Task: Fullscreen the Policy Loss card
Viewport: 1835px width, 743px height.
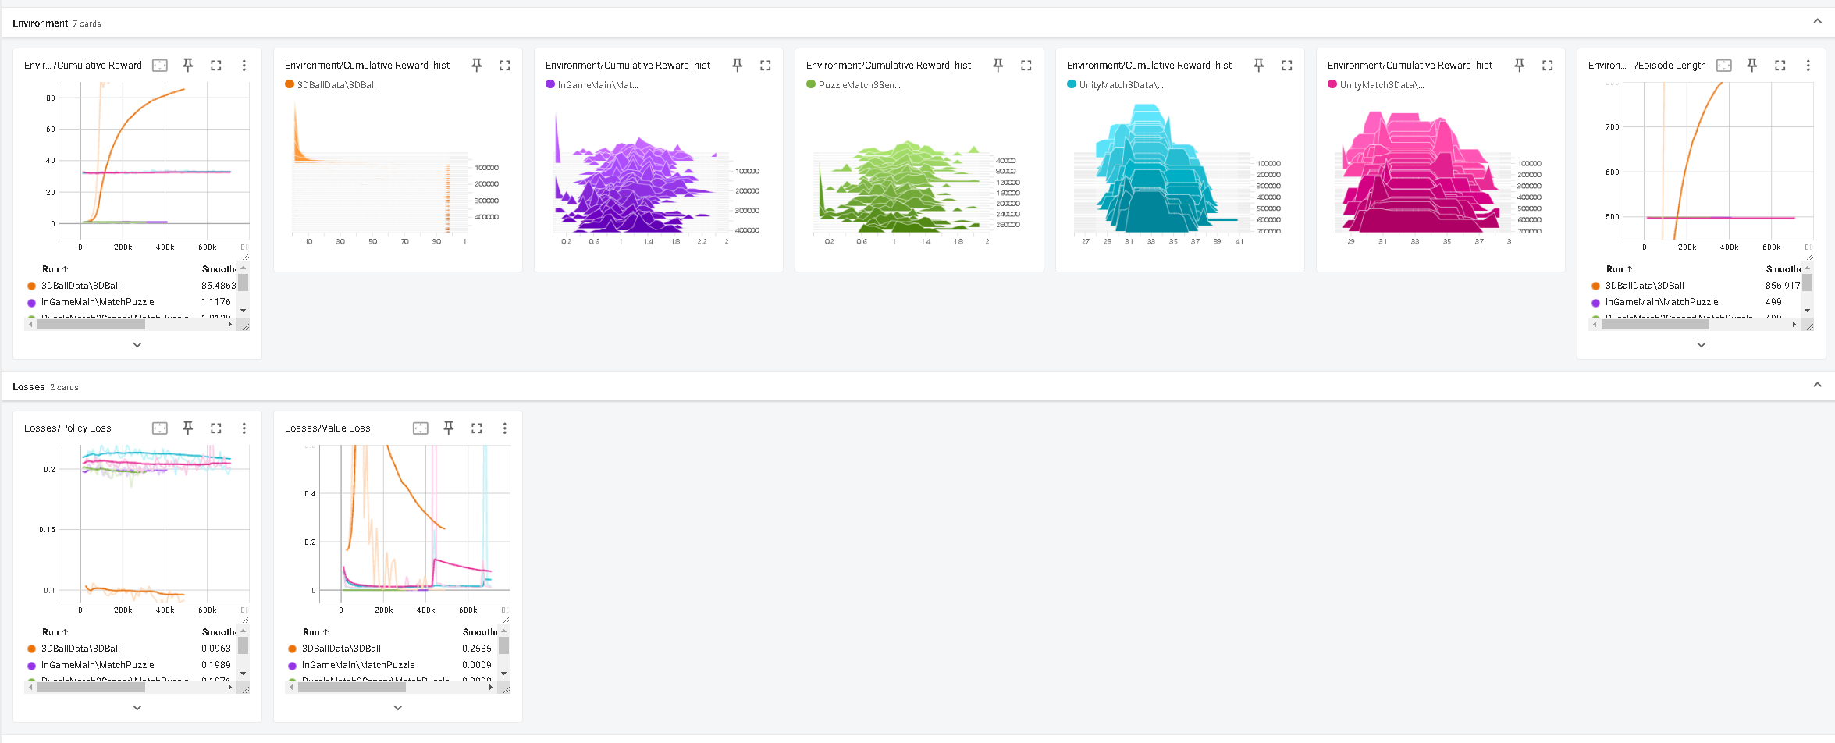Action: pos(216,428)
